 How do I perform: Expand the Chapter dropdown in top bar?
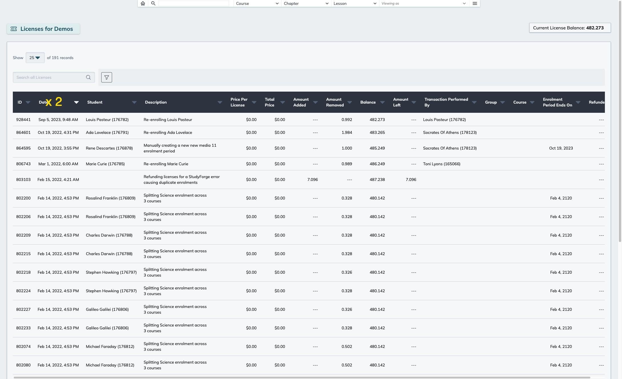point(306,3)
